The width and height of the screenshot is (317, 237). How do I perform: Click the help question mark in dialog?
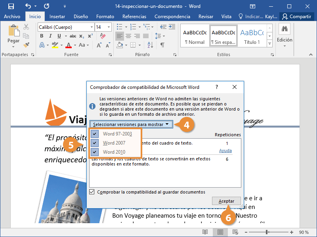tap(217, 87)
